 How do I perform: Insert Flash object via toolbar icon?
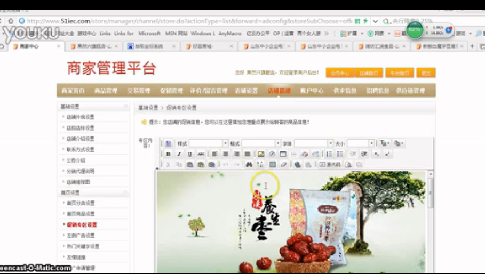tap(272, 154)
